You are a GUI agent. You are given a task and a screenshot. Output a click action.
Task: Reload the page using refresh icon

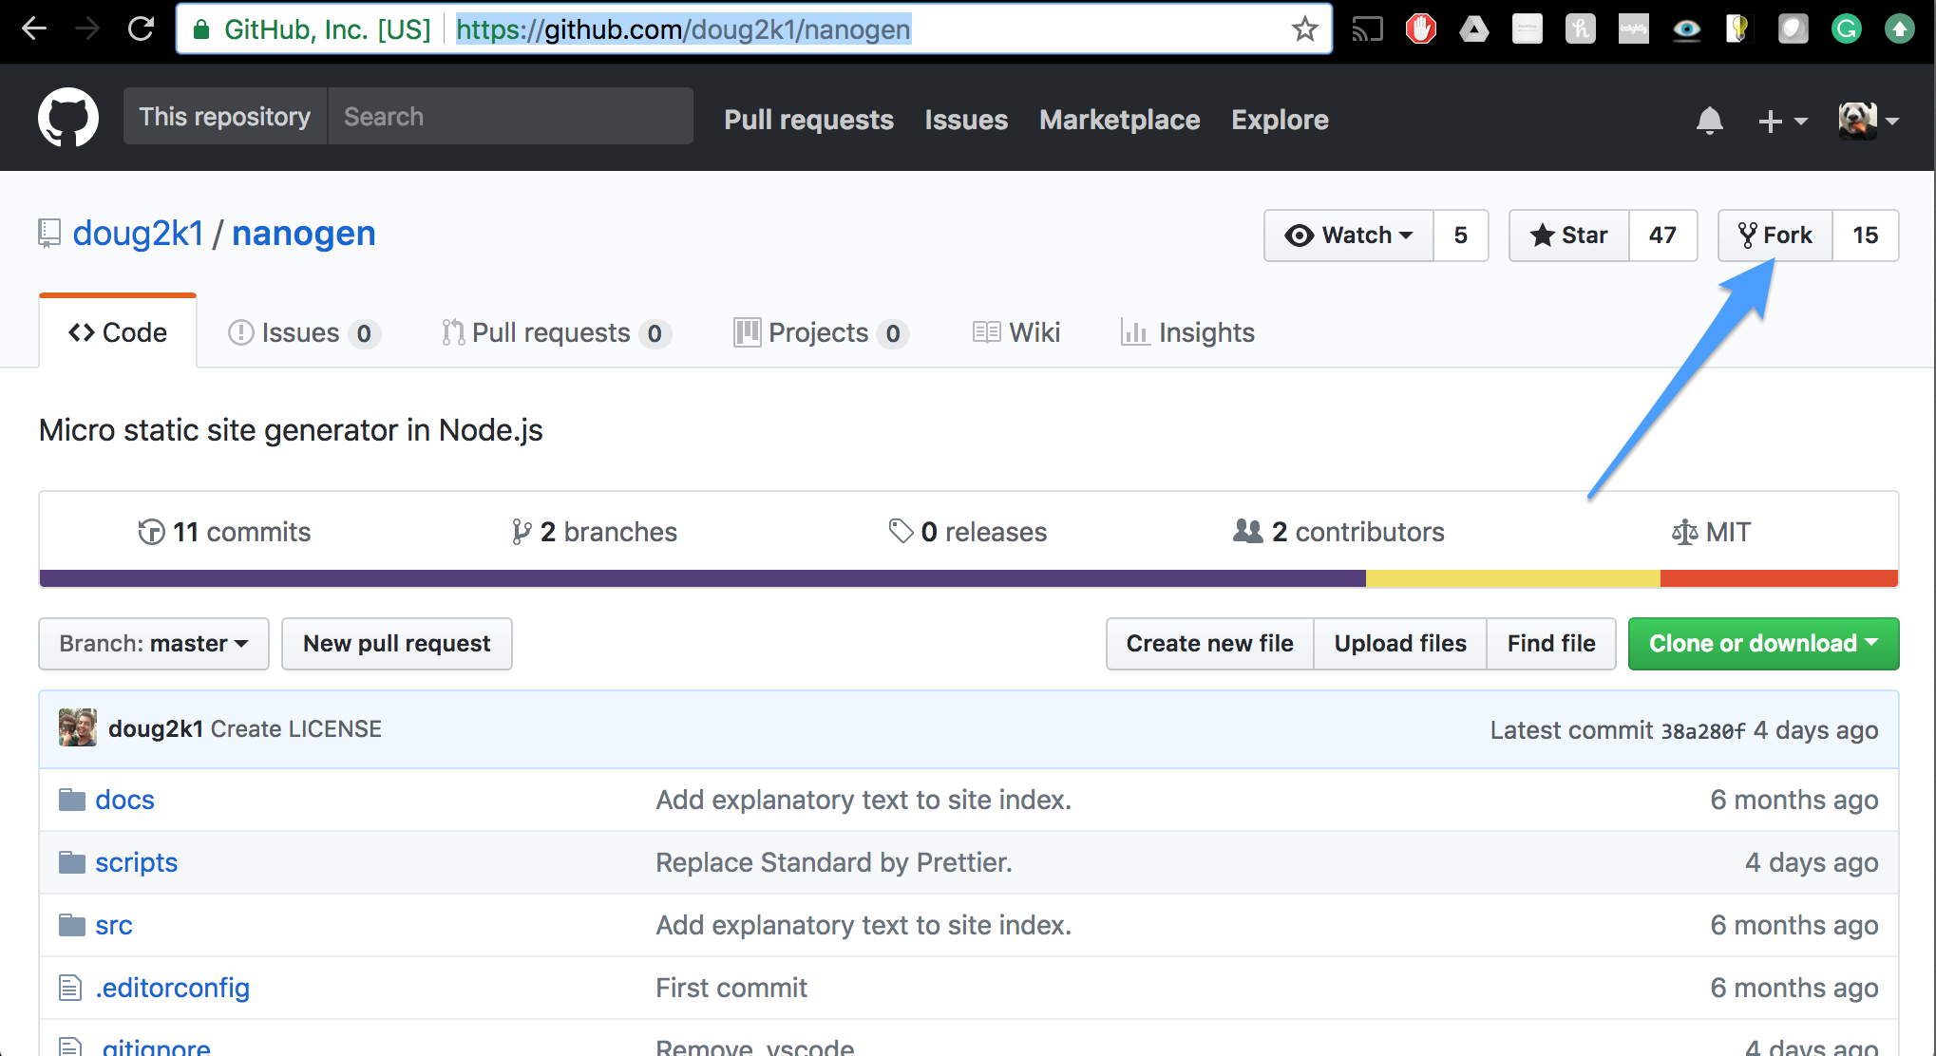(141, 29)
